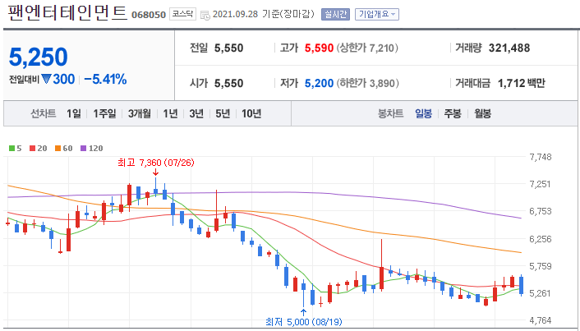Click the red 20-day average legend swatch

point(32,149)
